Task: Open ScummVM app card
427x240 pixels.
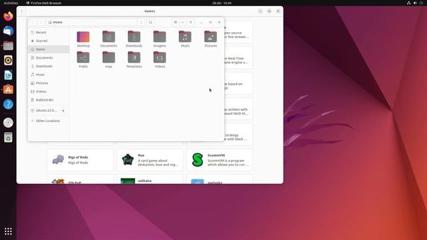Action: click(220, 160)
